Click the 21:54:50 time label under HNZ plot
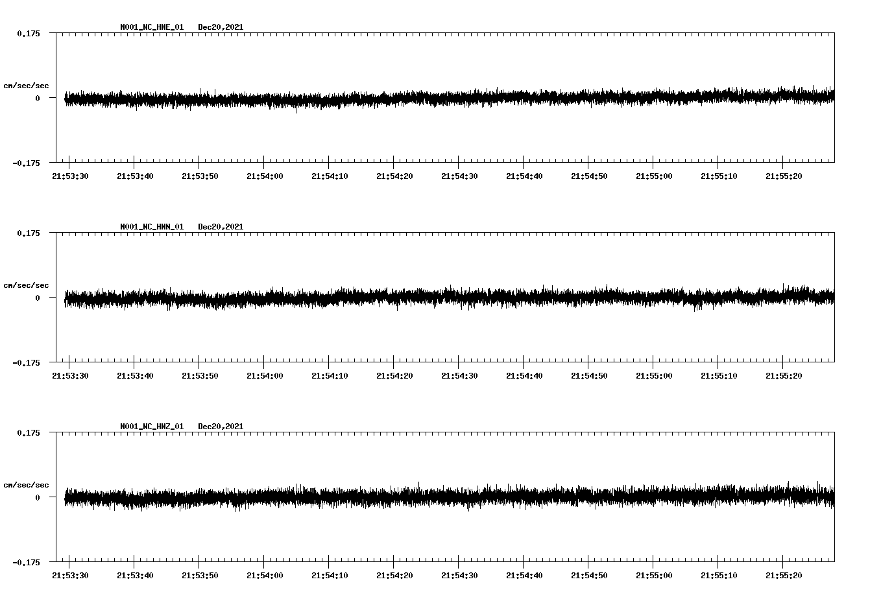This screenshot has width=881, height=599. tap(589, 576)
